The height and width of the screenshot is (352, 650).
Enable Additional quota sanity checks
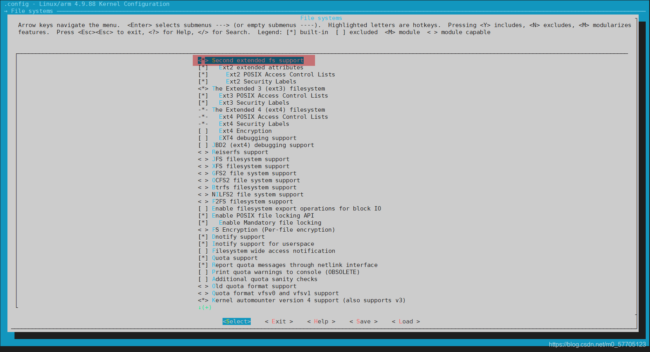(258, 279)
